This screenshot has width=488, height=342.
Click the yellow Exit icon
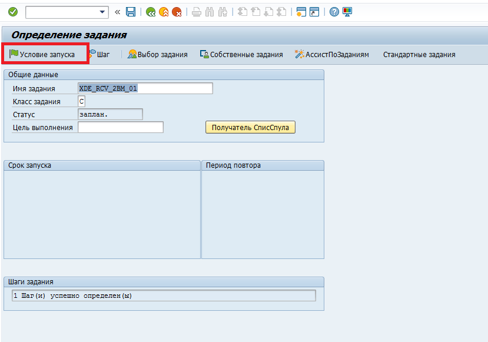(x=164, y=12)
